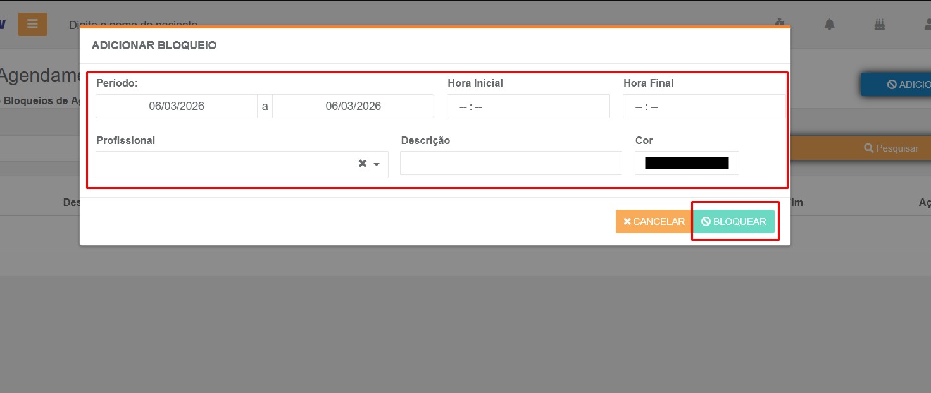Viewport: 931px width, 393px height.
Task: Clear the Profissional selection with X icon
Action: 363,164
